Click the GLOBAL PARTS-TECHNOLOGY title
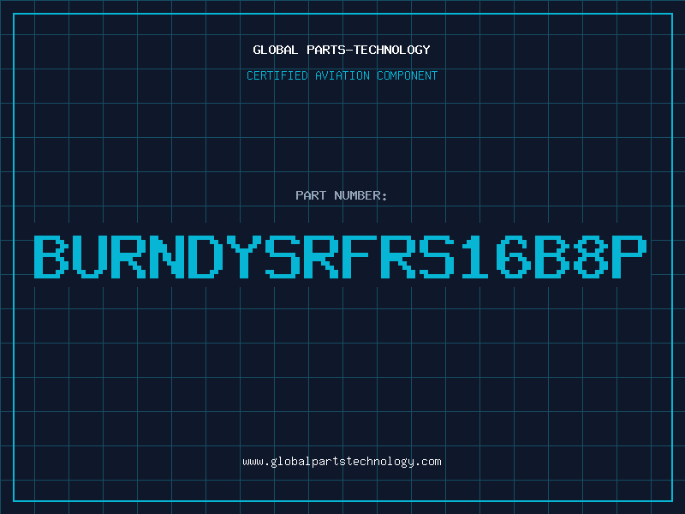This screenshot has width=685, height=514. (x=342, y=50)
